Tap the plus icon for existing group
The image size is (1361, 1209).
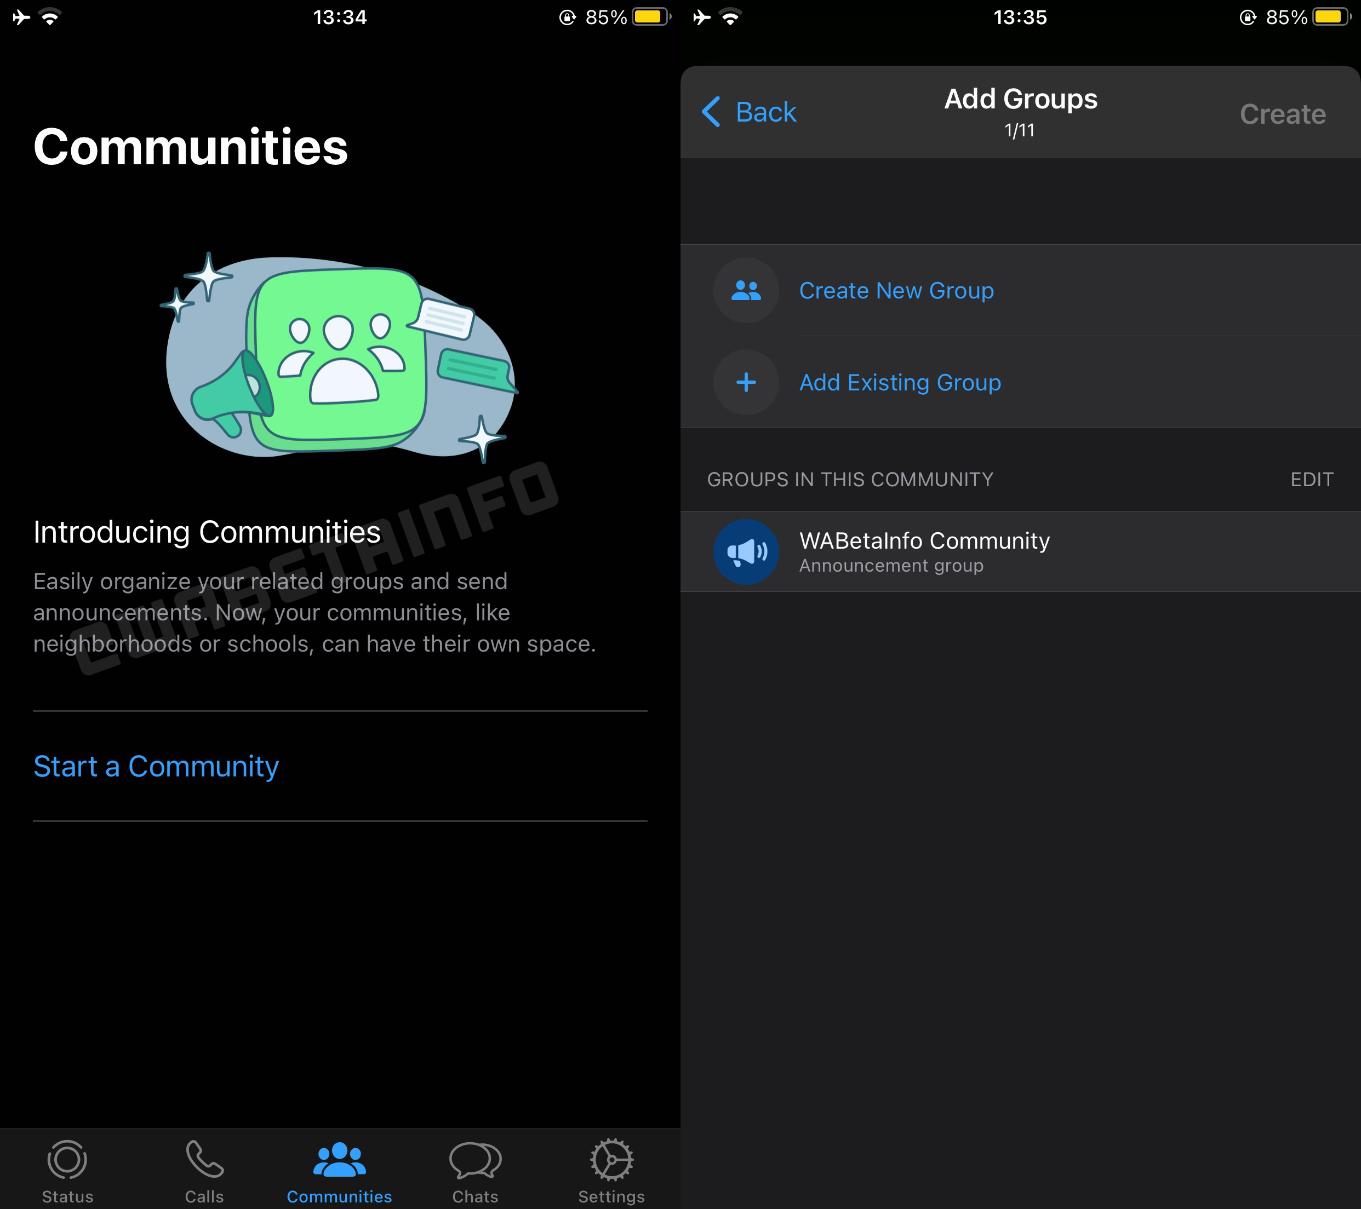click(x=746, y=383)
